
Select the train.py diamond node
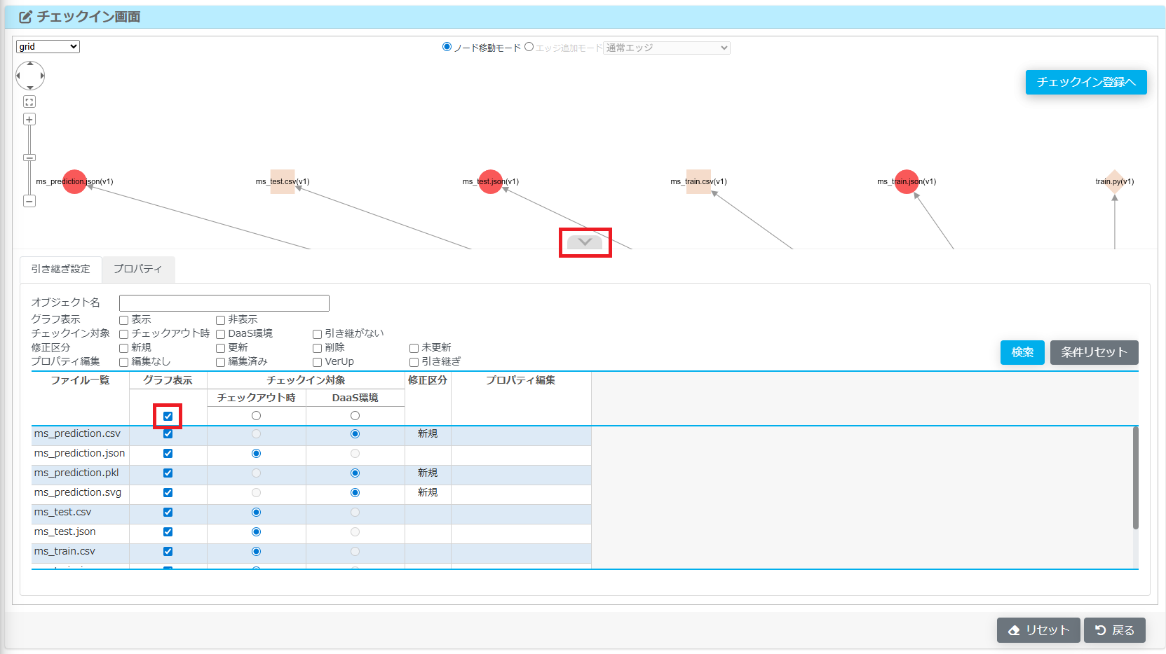1114,182
